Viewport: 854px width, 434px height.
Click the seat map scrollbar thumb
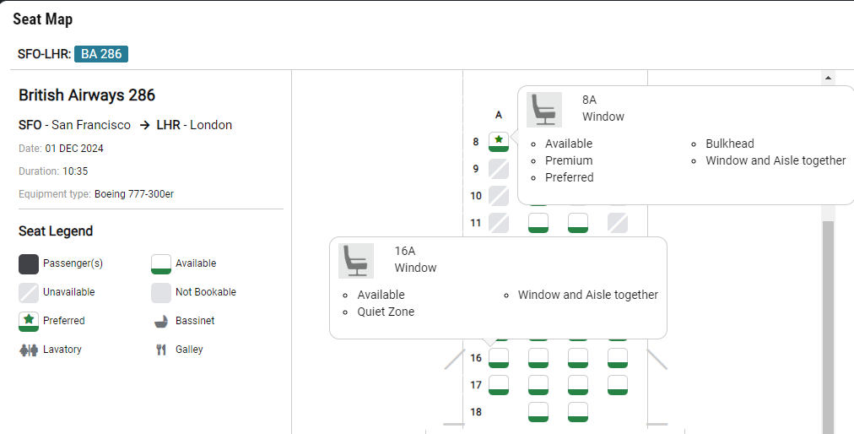click(x=828, y=327)
